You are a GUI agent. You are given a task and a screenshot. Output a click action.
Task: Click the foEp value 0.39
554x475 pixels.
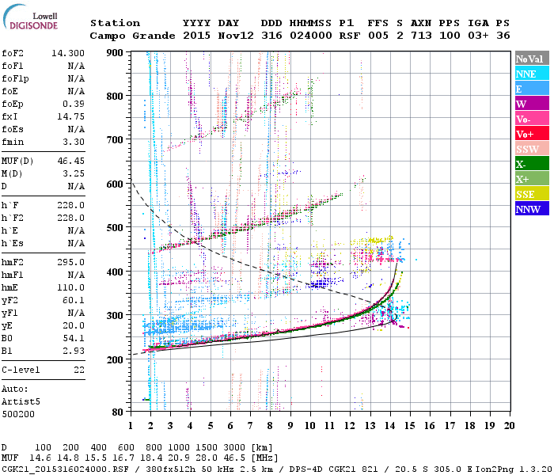(x=74, y=104)
